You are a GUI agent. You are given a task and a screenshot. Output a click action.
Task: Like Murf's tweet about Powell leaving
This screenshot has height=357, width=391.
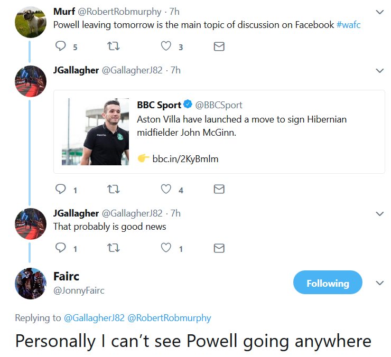point(166,46)
